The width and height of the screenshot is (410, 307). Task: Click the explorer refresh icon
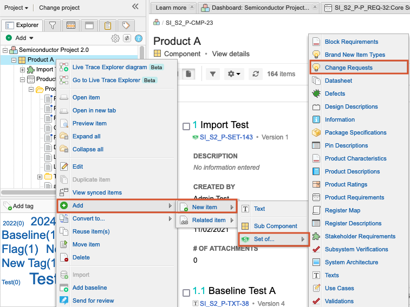click(127, 38)
